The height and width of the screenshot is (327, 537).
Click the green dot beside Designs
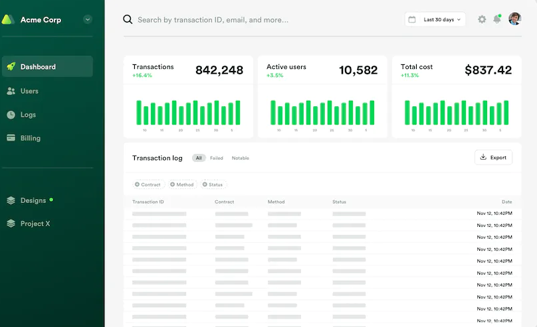(x=51, y=200)
